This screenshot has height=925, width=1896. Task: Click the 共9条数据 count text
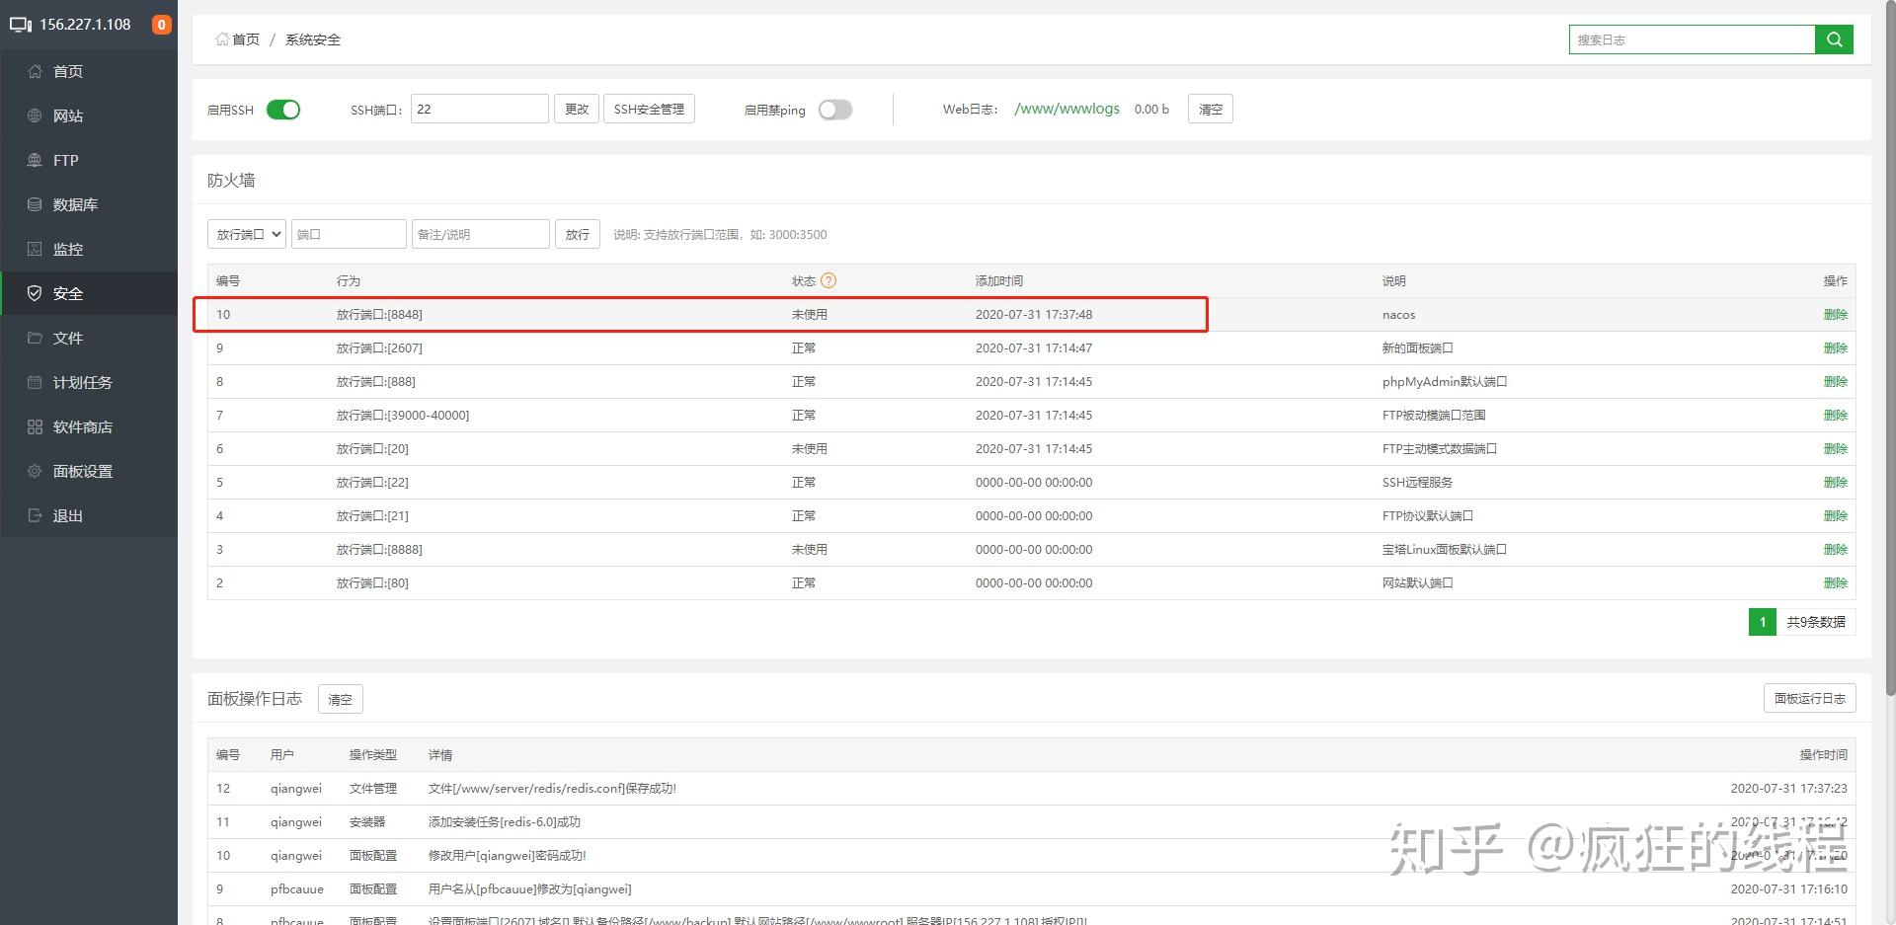pos(1815,622)
